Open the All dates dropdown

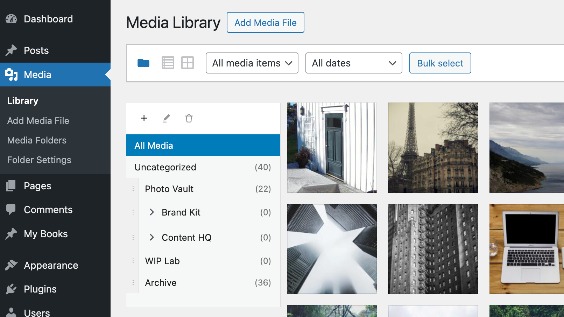coord(353,63)
